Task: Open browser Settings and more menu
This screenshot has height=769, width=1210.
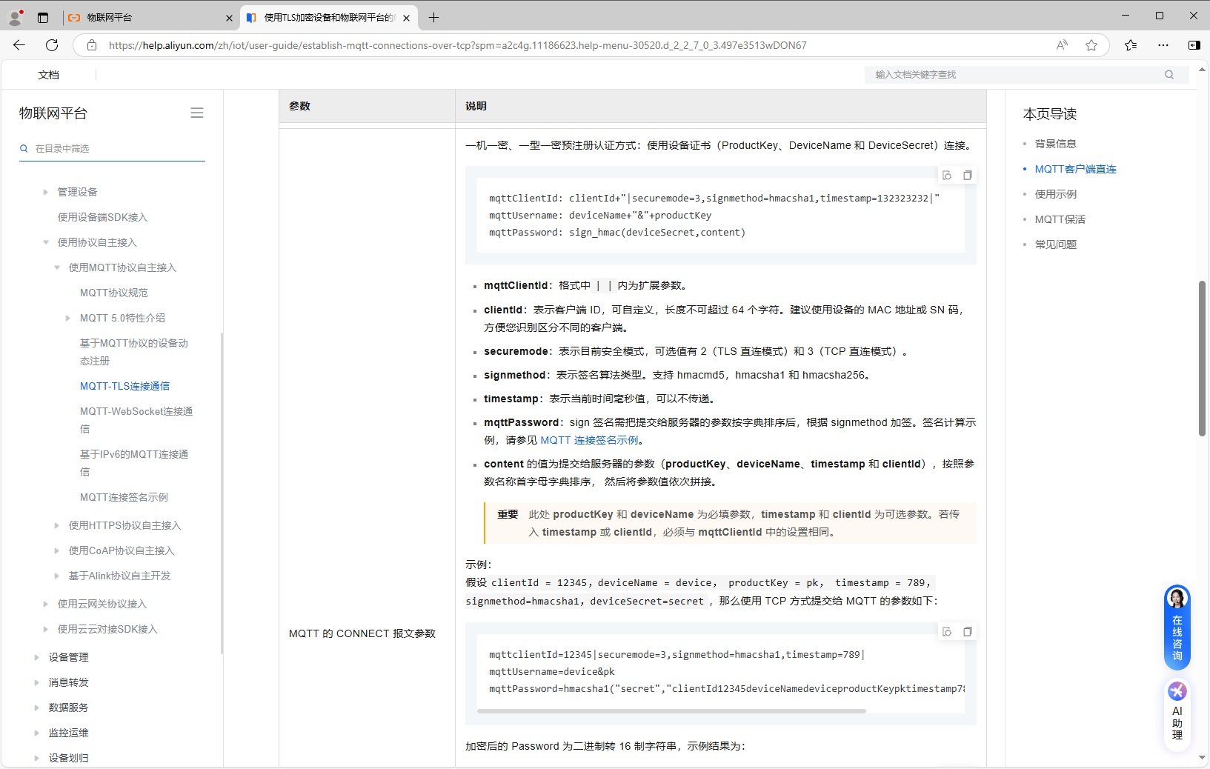Action: (x=1163, y=45)
